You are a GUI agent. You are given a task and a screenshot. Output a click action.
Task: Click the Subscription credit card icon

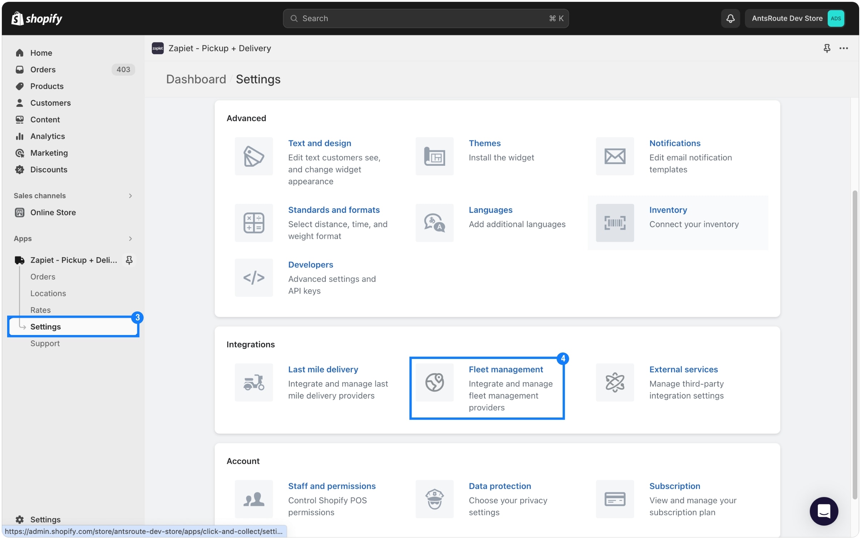coord(614,499)
